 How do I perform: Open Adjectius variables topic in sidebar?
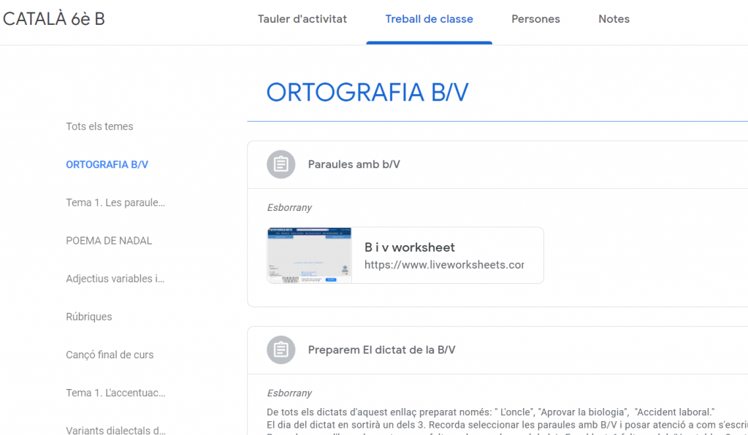pos(115,279)
